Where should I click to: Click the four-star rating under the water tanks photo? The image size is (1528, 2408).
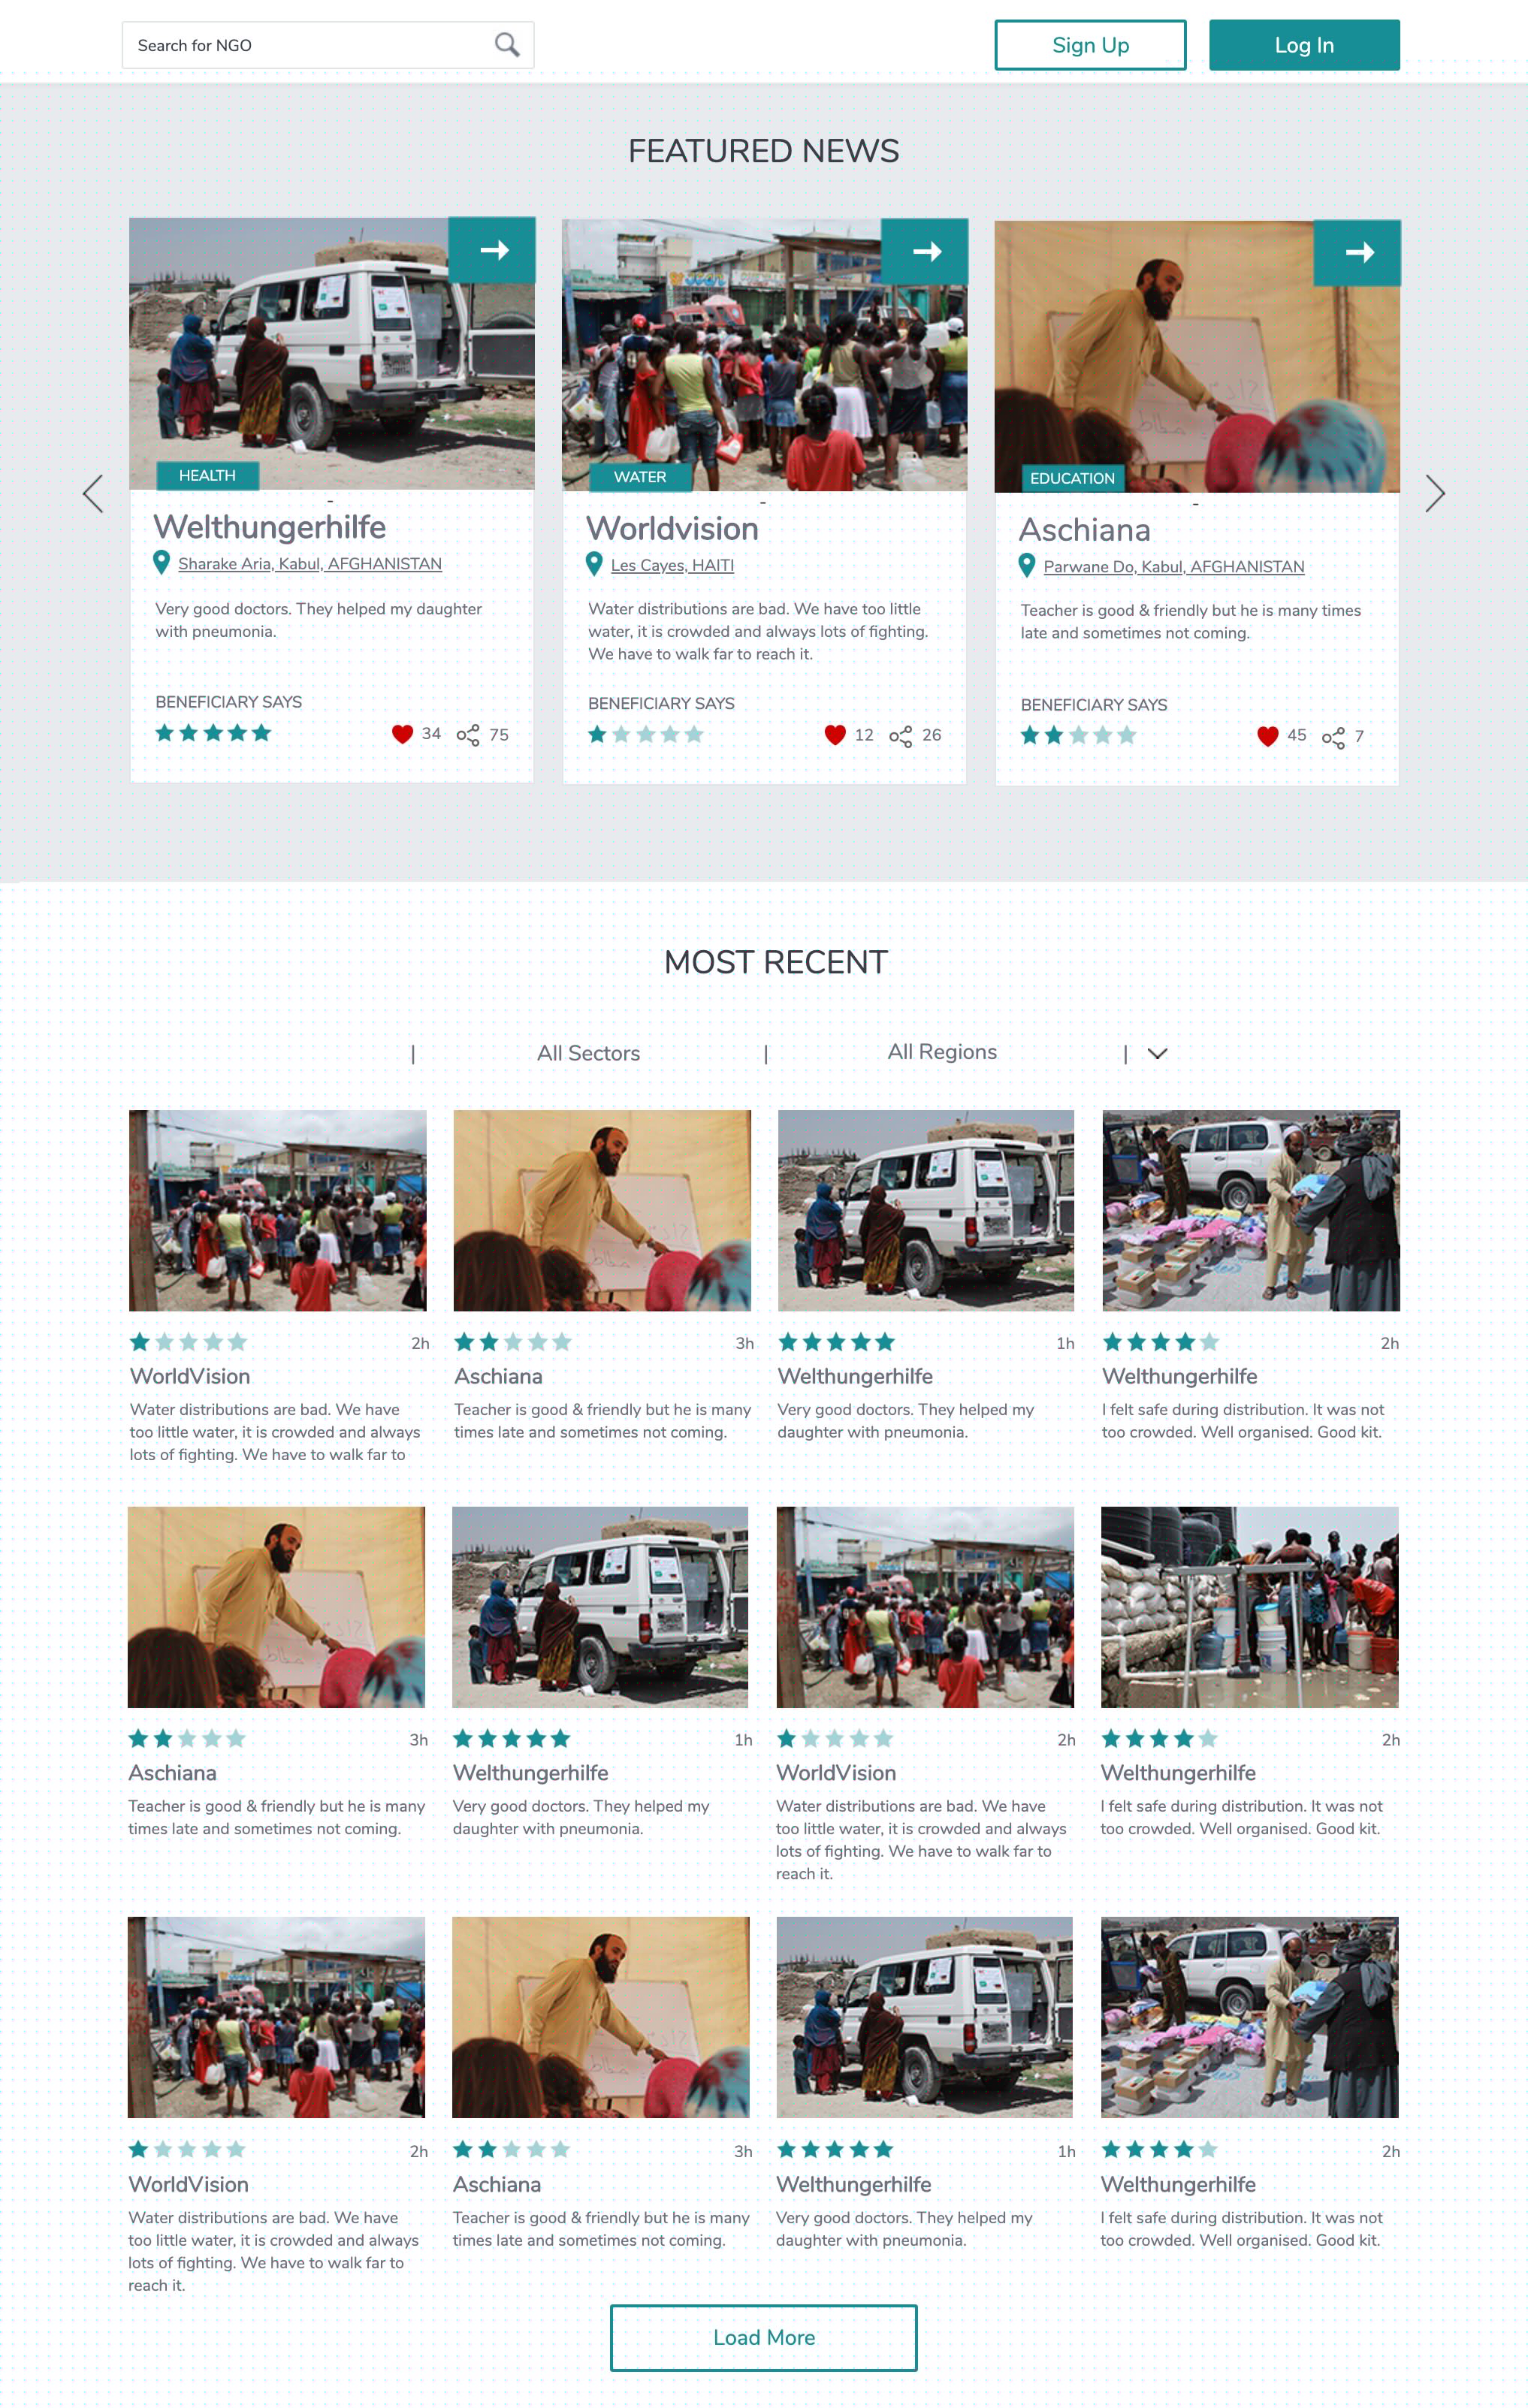1159,1739
